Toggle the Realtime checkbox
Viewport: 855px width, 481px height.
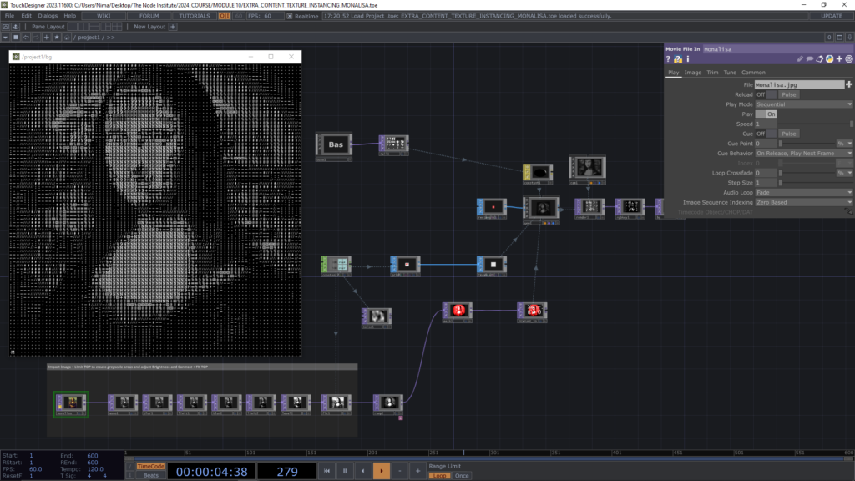click(290, 17)
